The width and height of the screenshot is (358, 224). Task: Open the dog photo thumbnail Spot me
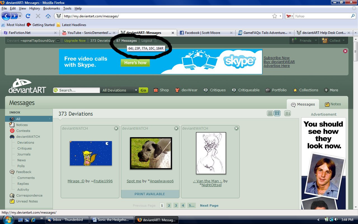[x=151, y=153]
